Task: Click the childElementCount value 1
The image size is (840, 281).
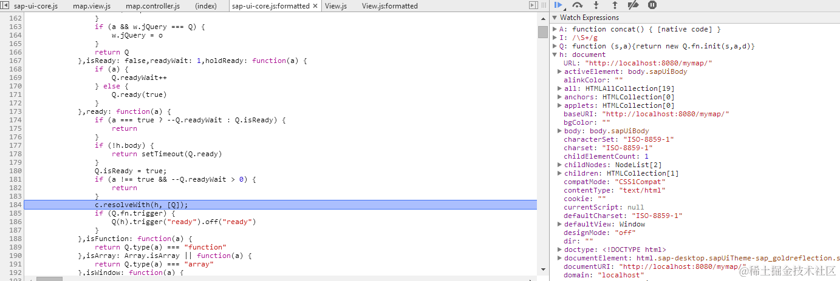Action: coord(646,156)
